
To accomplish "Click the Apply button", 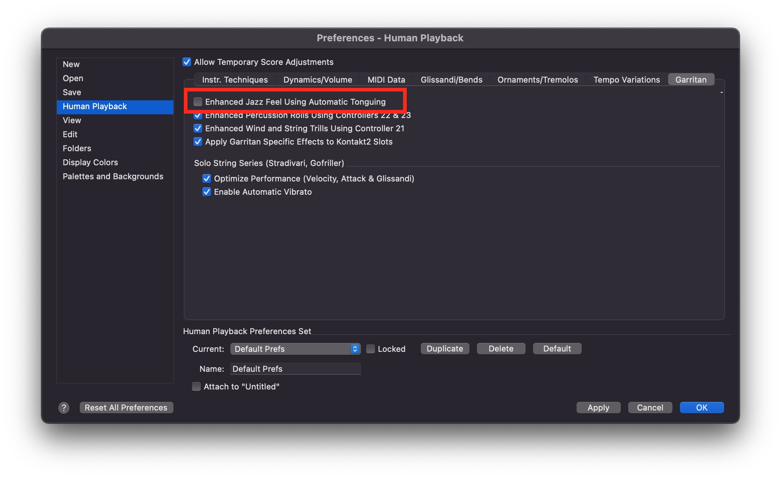I will coord(598,408).
